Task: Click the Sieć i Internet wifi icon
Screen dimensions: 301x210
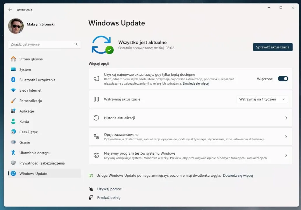Action: click(x=13, y=90)
